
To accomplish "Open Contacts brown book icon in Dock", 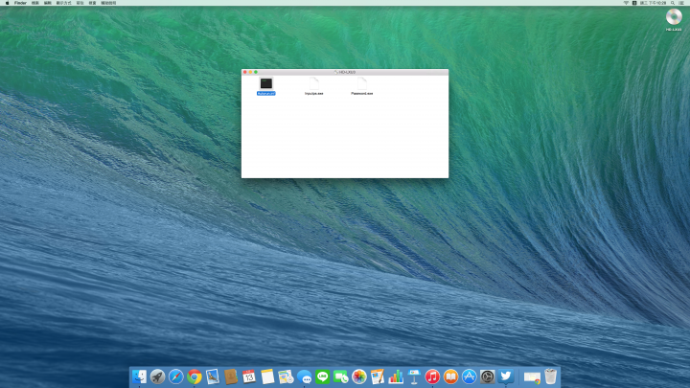I will (231, 377).
